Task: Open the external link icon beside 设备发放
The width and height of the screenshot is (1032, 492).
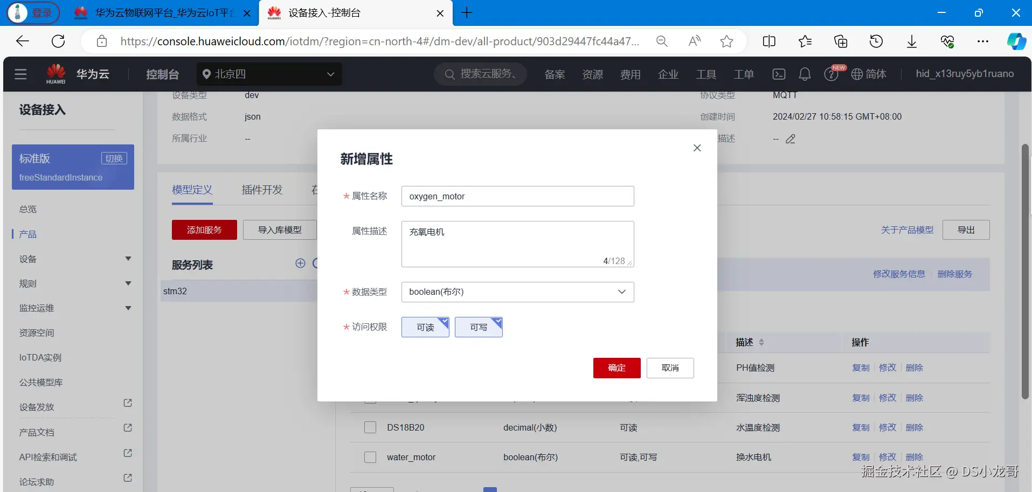Action: (128, 403)
